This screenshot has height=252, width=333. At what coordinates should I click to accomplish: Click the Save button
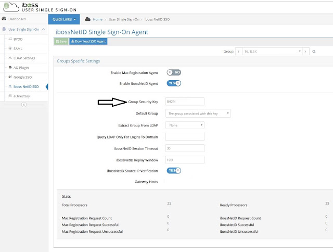(61, 41)
